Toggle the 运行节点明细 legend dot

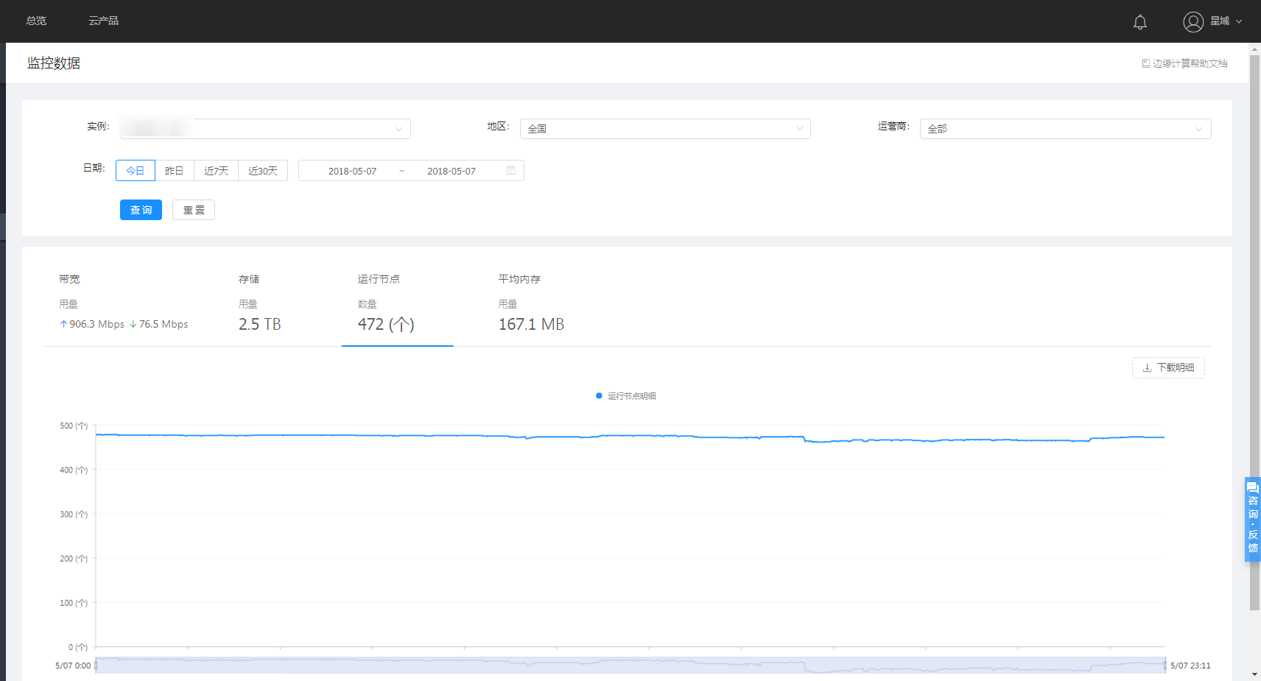click(599, 396)
